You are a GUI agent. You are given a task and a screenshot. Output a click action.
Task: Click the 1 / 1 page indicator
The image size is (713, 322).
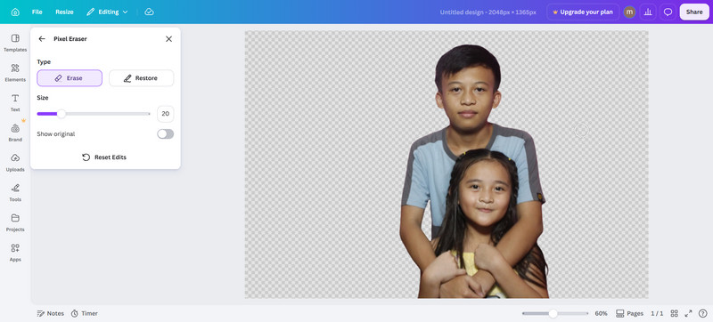pos(657,313)
